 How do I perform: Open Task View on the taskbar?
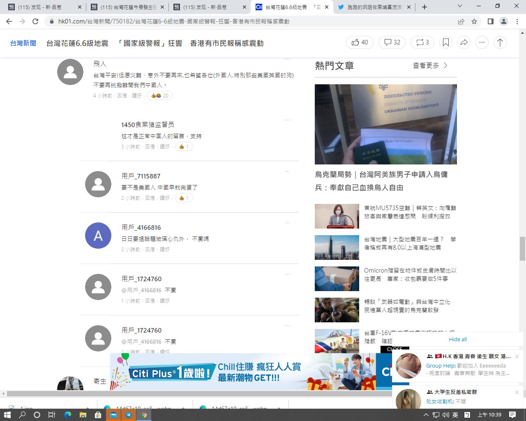click(52, 415)
